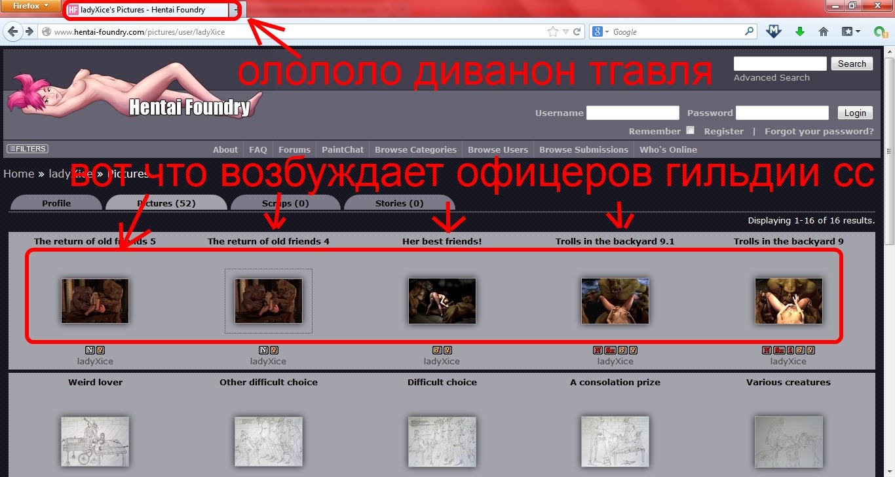The image size is (895, 477).
Task: Focus the site search input field
Action: [x=780, y=64]
